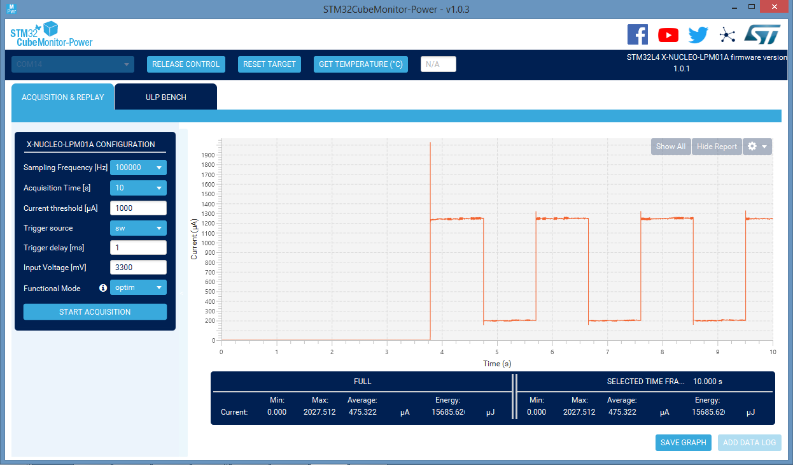Image resolution: width=793 pixels, height=465 pixels.
Task: Click the temperature N/A field
Action: (439, 64)
